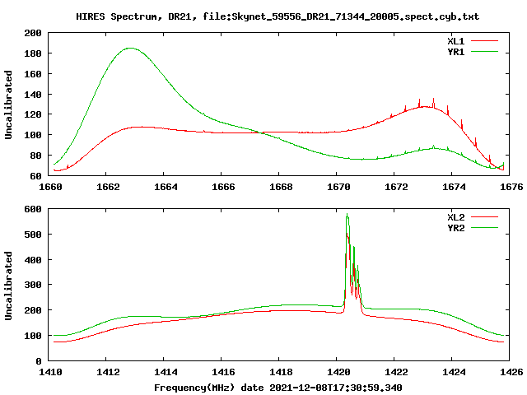Viewport: 527px width, 395px height.
Task: Click the 200 y-axis label on top plot
Action: pyautogui.click(x=33, y=33)
